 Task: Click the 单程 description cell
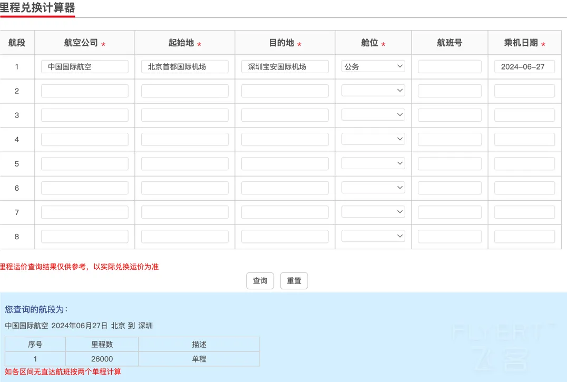click(199, 359)
